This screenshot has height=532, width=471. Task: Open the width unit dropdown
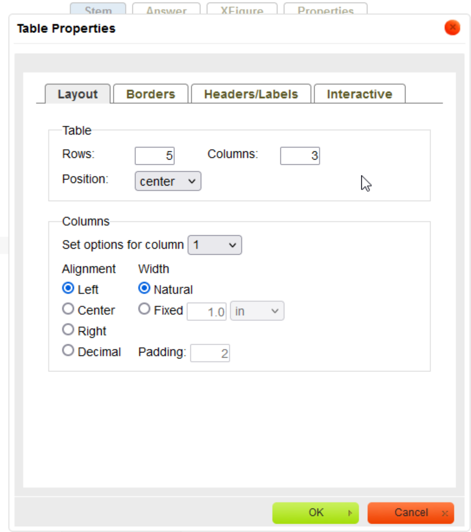click(x=257, y=311)
